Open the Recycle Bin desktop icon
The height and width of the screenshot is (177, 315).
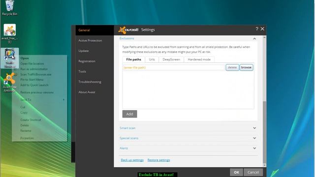[x=9, y=8]
